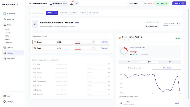Click the Cities icon in sidebar
The image size is (190, 107).
pos(5,25)
